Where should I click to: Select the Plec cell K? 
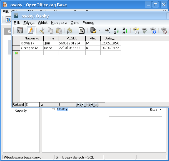point(93,48)
